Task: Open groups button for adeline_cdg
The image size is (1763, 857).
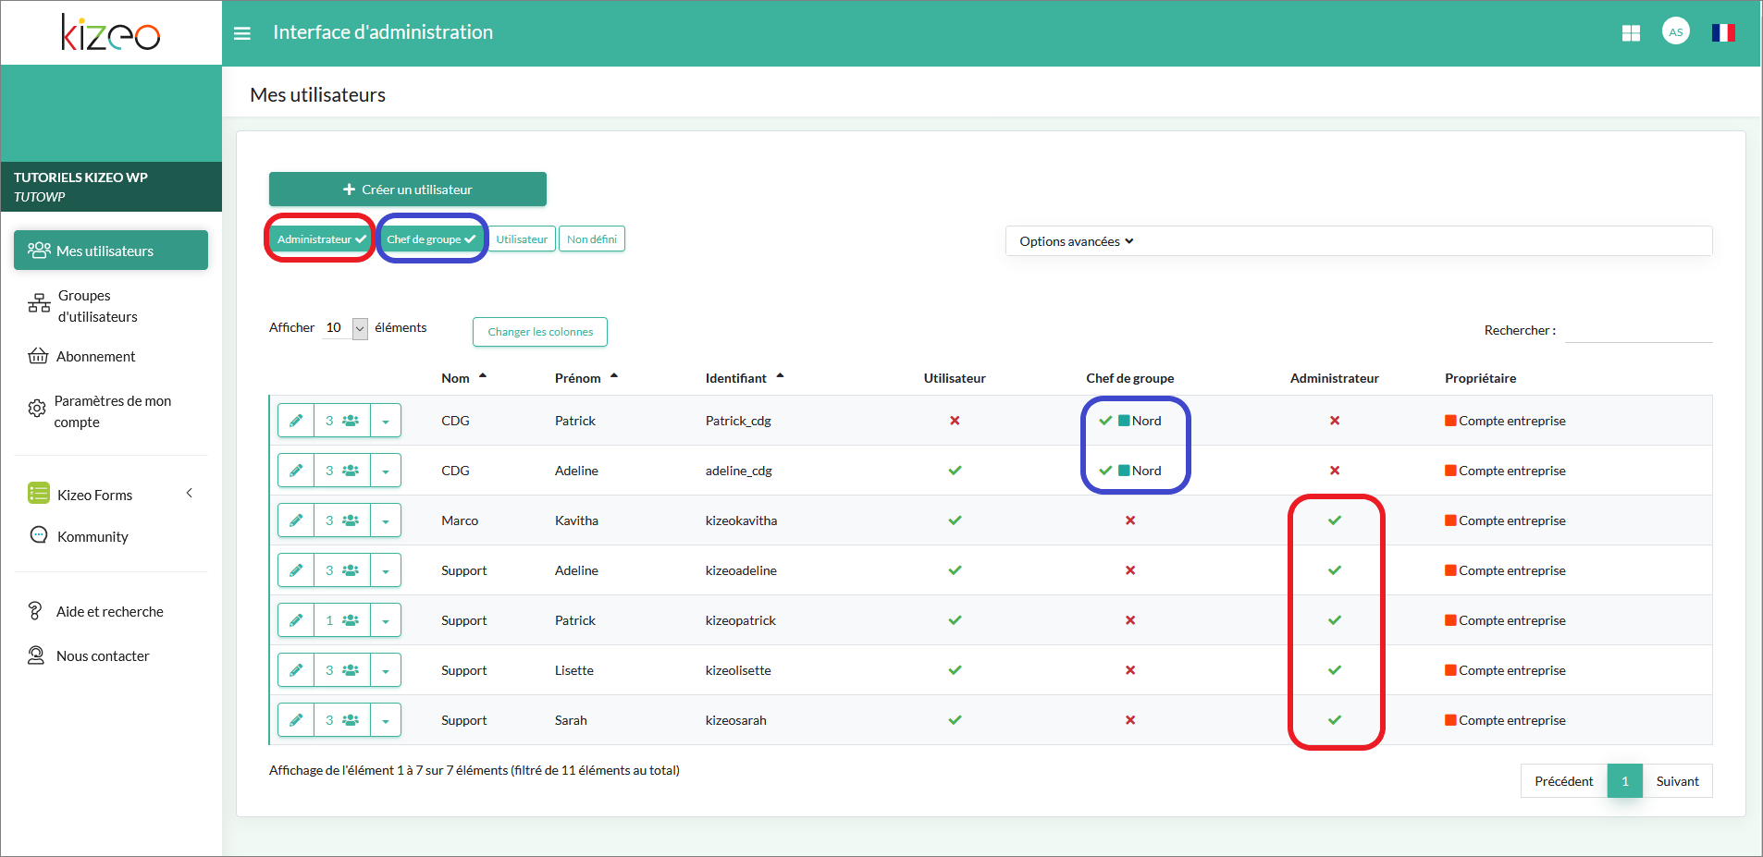Action: [342, 471]
